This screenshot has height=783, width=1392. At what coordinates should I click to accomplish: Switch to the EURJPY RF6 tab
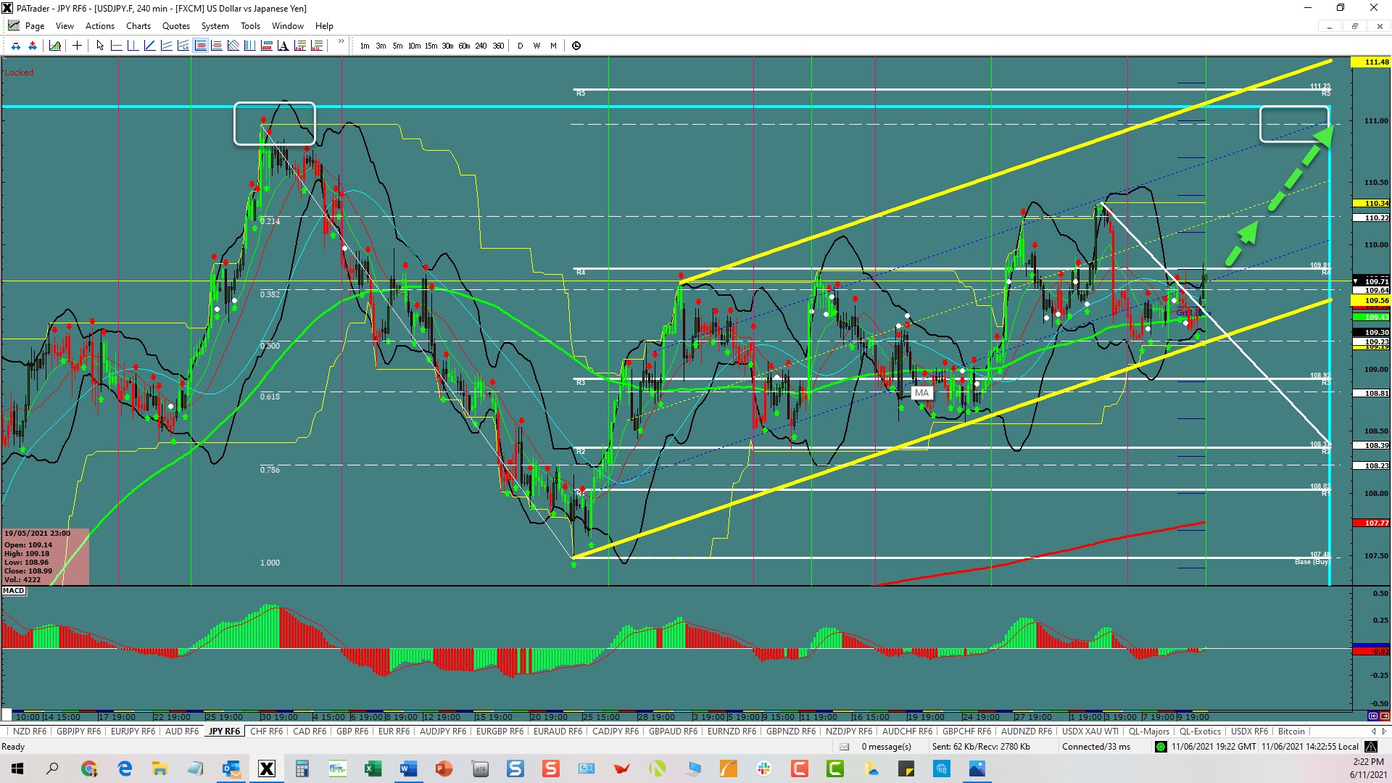click(133, 732)
